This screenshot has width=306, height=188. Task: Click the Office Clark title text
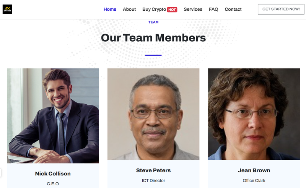[254, 181]
